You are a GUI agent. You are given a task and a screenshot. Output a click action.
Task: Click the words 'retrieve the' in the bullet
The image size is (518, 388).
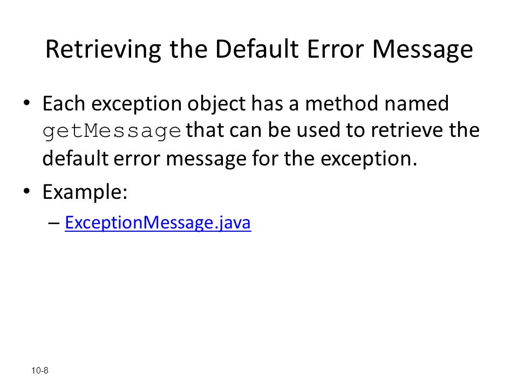tap(425, 130)
